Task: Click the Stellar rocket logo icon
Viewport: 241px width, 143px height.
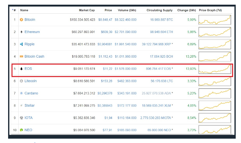Action: (22, 106)
